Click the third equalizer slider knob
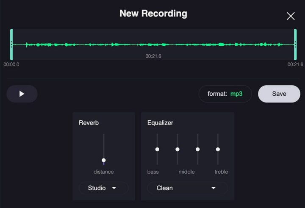 (x=197, y=149)
